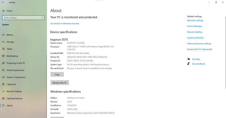The width and height of the screenshot is (226, 118).
Task: Click OS build value 19045.5965
Action: (72, 109)
